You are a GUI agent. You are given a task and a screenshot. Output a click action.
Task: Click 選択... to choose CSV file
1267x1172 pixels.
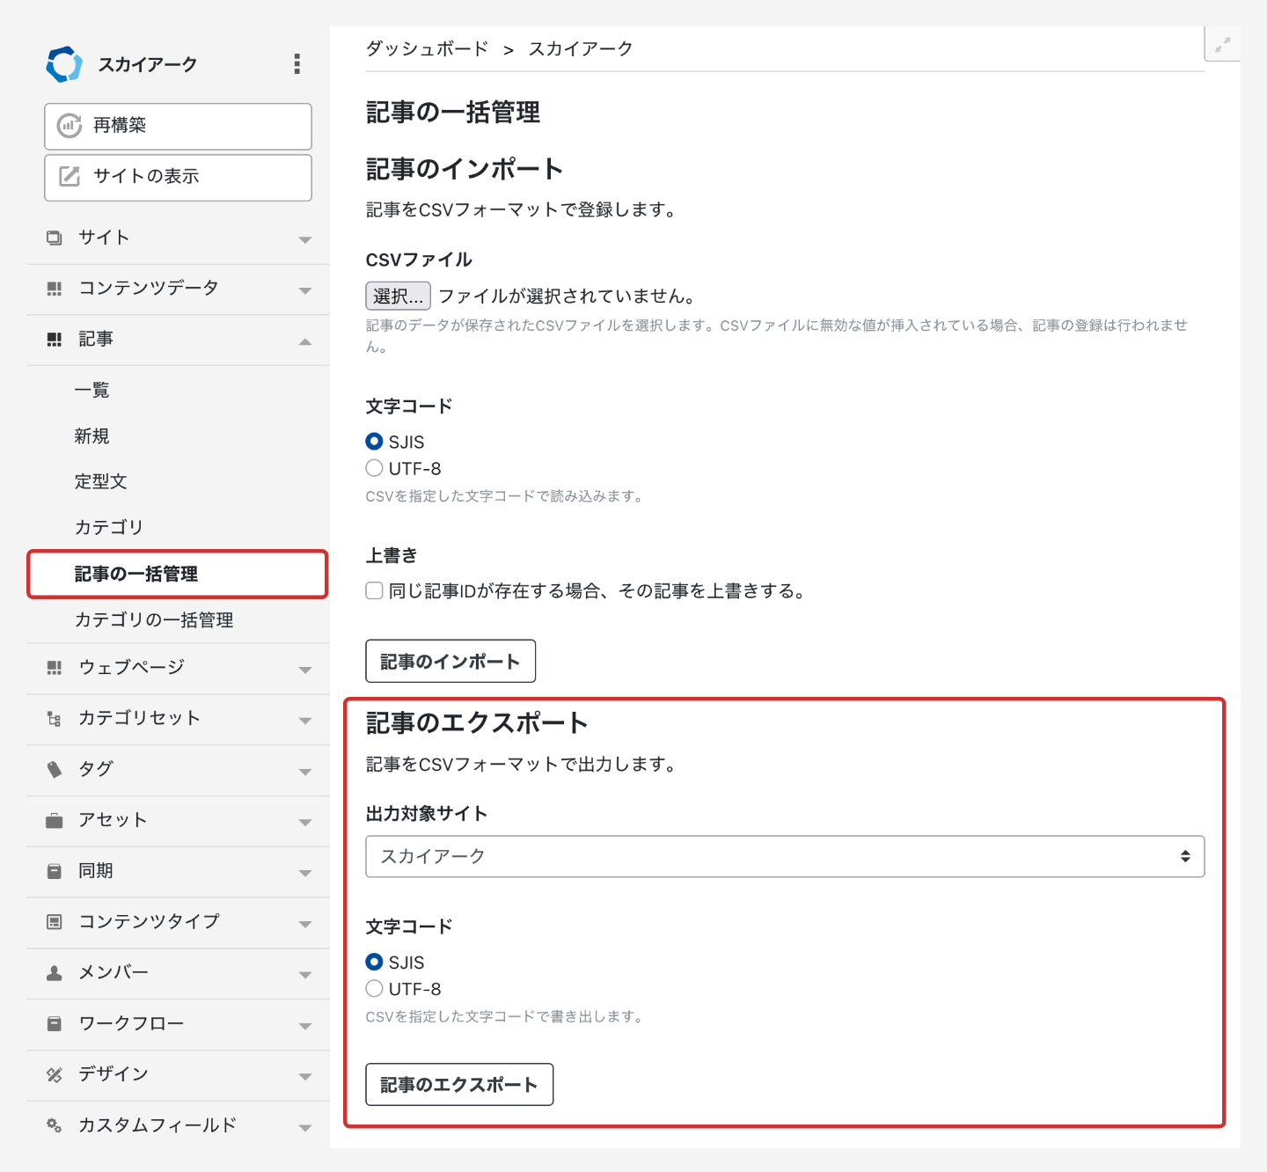[398, 297]
